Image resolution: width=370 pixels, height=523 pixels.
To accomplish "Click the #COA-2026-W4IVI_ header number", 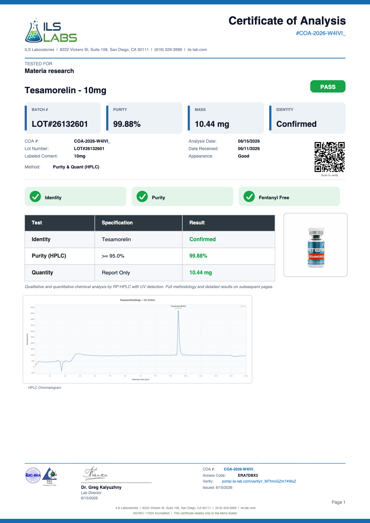I will click(x=321, y=33).
